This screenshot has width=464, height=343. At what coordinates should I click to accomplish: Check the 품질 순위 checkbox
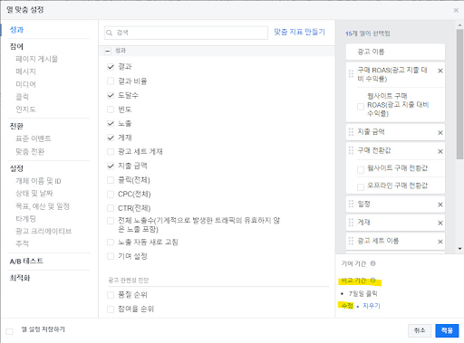(111, 295)
